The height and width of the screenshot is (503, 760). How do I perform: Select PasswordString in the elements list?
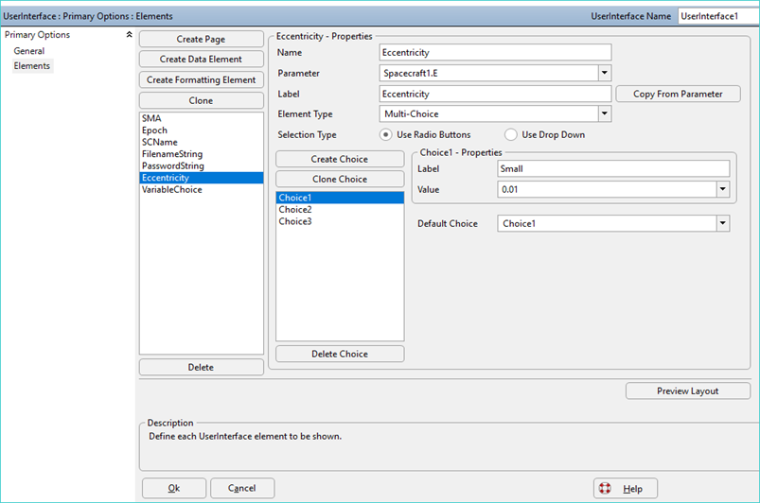click(x=202, y=165)
